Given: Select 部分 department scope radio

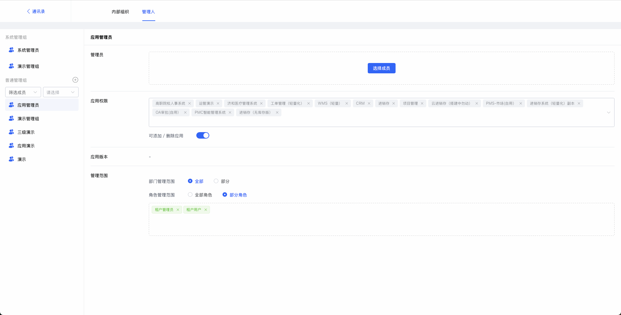Looking at the screenshot, I should pos(216,181).
